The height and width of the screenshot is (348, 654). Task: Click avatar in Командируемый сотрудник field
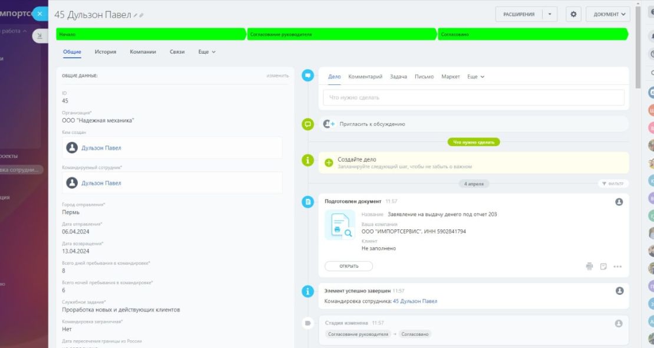72,183
